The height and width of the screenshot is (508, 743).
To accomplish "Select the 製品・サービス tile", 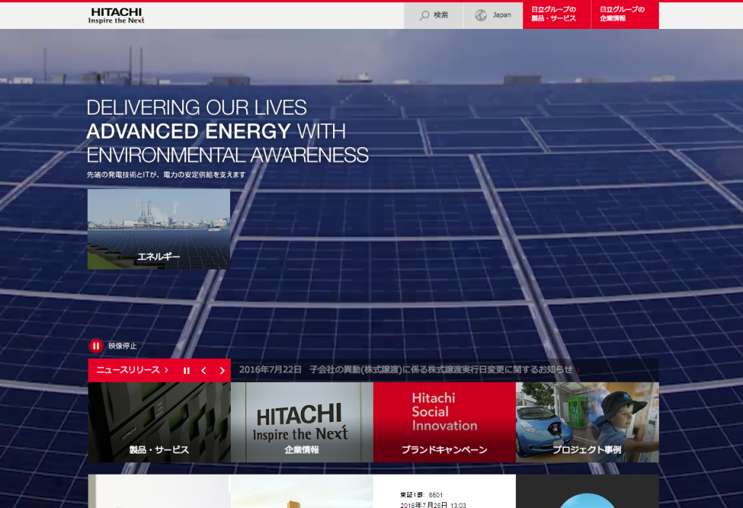I will coord(159,422).
